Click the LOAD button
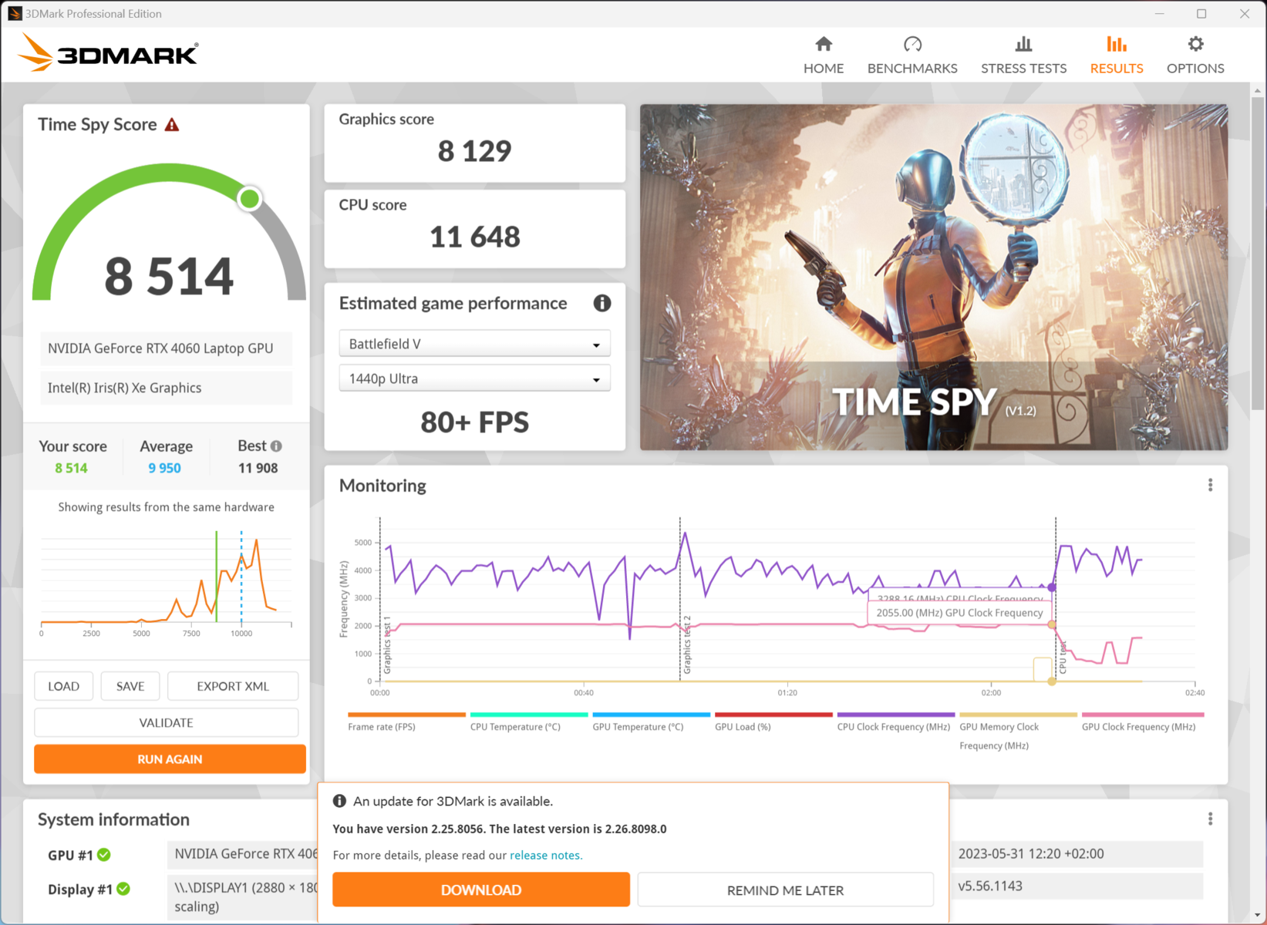This screenshot has height=925, width=1267. pyautogui.click(x=63, y=686)
